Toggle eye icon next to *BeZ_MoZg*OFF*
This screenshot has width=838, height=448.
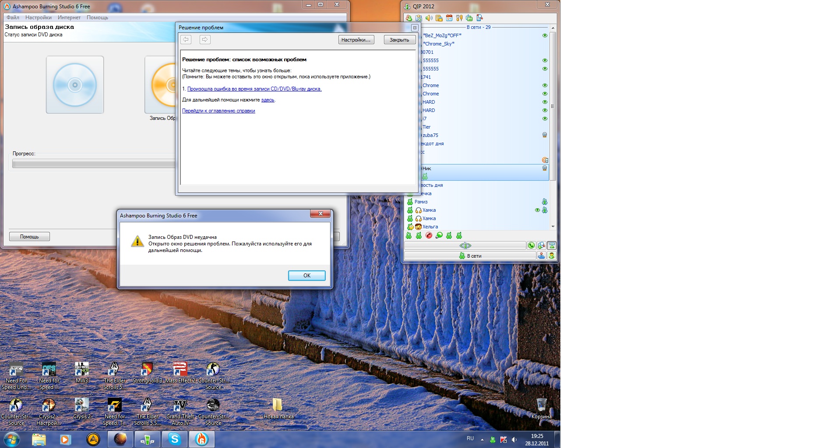point(545,35)
